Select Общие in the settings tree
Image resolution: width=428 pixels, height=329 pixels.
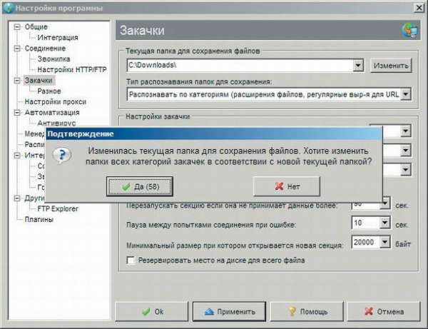36,27
